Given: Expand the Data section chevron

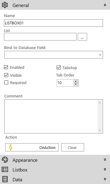Looking at the screenshot, I should (x=105, y=179).
